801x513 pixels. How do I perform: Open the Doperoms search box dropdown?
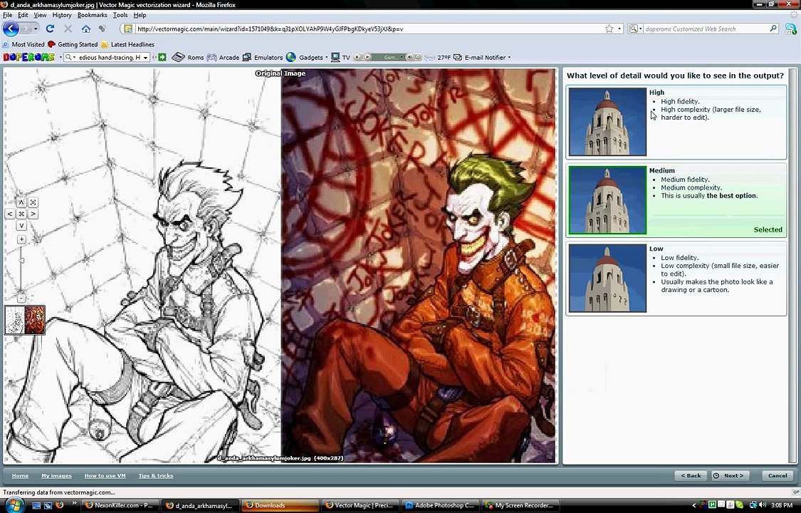(x=145, y=58)
